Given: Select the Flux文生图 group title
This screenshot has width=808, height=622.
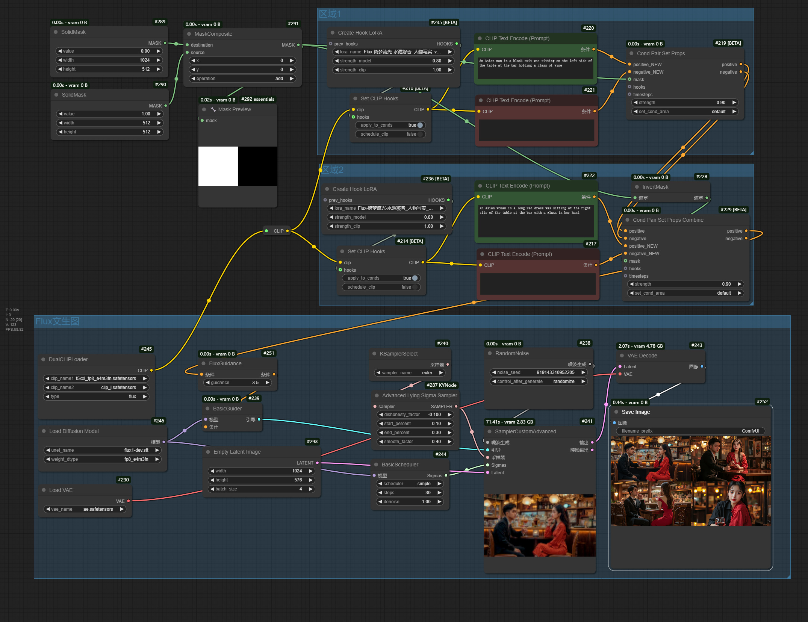Looking at the screenshot, I should (x=57, y=321).
